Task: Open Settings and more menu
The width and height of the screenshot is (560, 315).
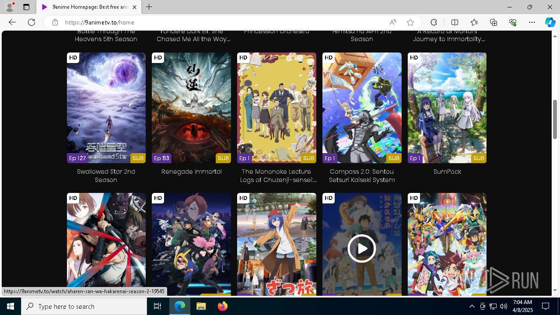Action: pyautogui.click(x=532, y=22)
